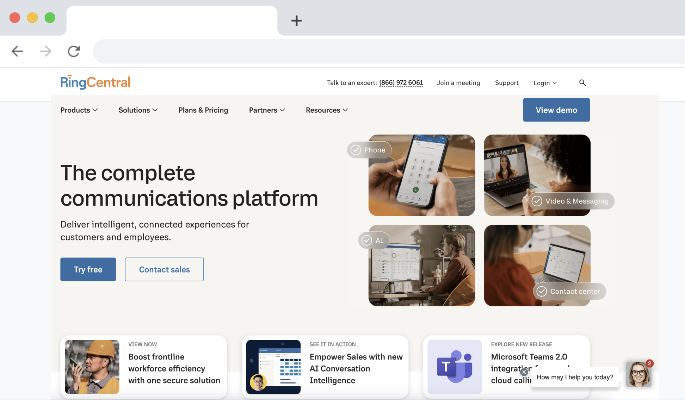
Task: Click the Contact sales button
Action: [164, 269]
